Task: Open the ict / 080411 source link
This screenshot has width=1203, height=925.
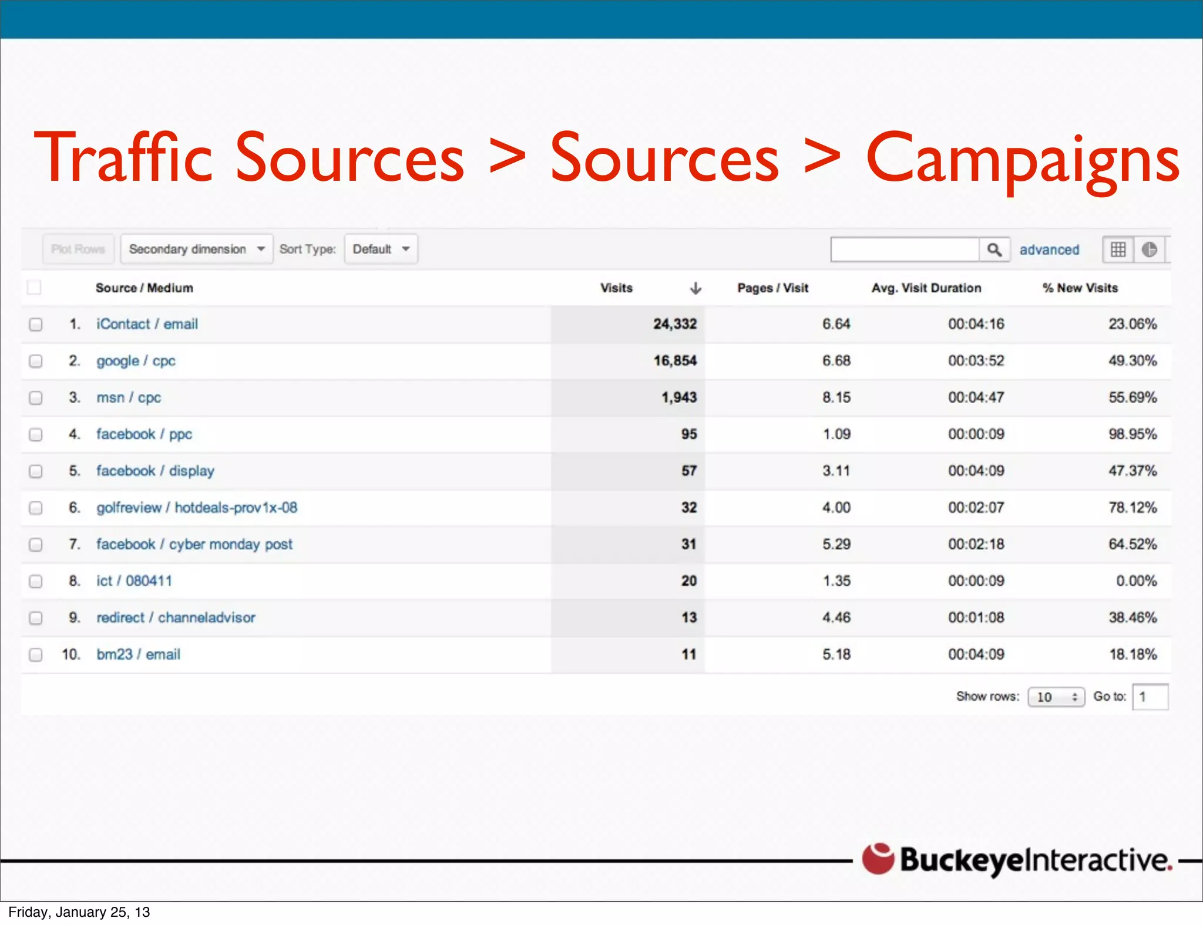Action: tap(134, 581)
